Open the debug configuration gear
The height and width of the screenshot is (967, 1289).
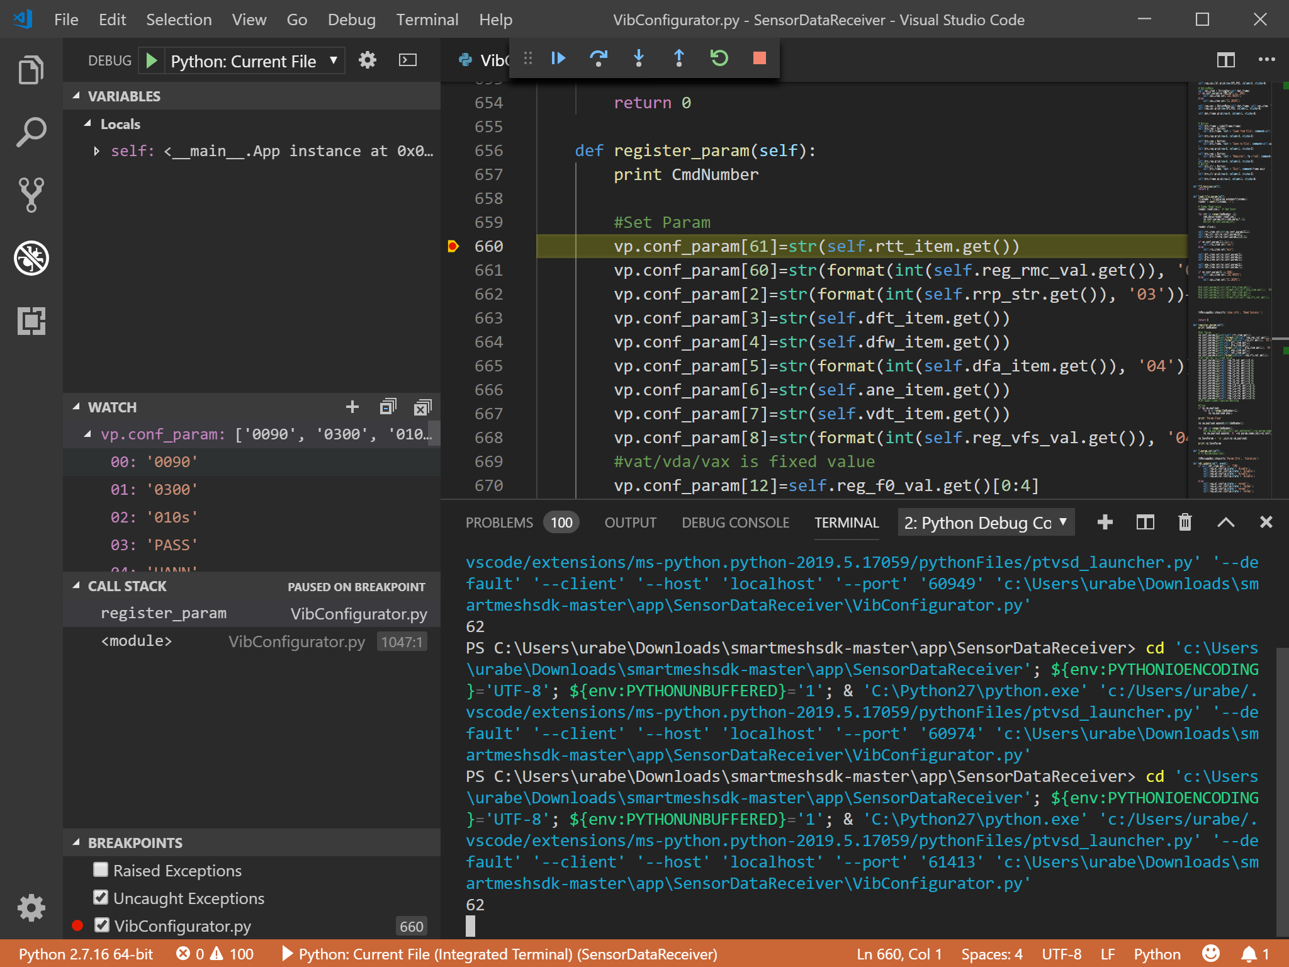[367, 60]
